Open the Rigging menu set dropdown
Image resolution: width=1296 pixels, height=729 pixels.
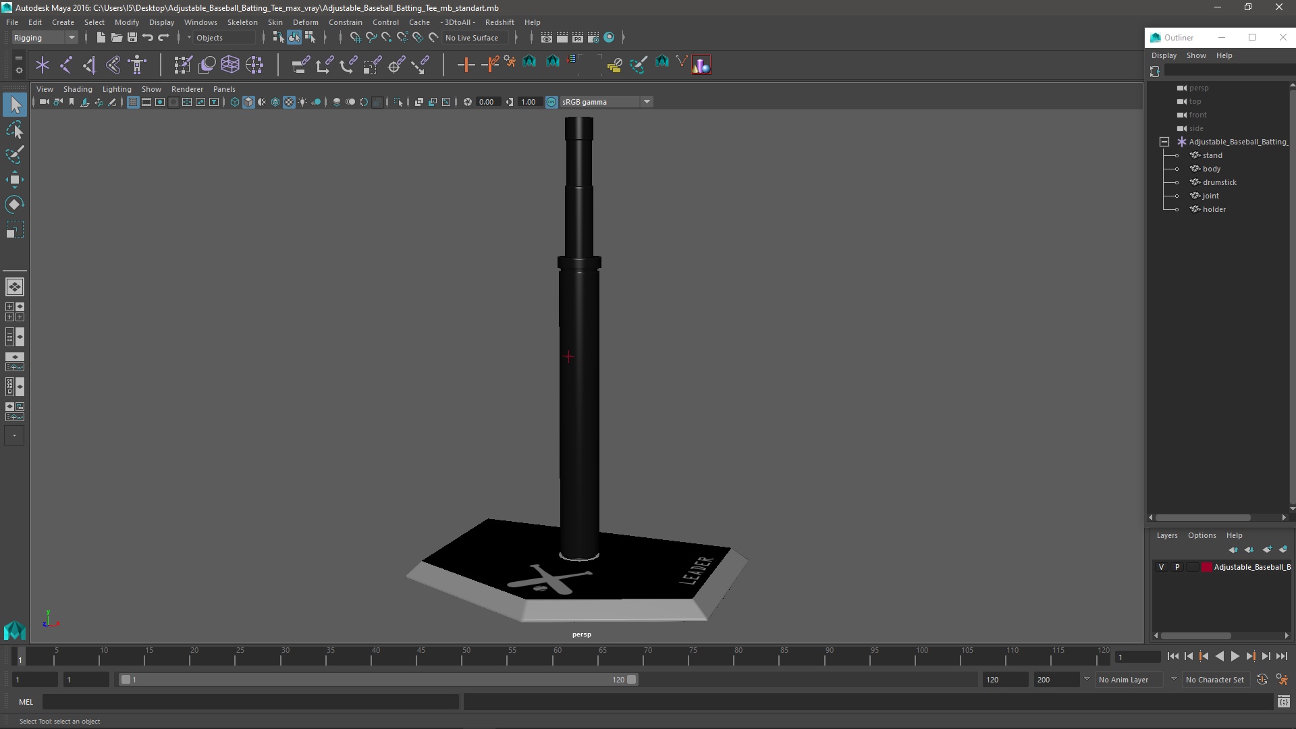(45, 38)
